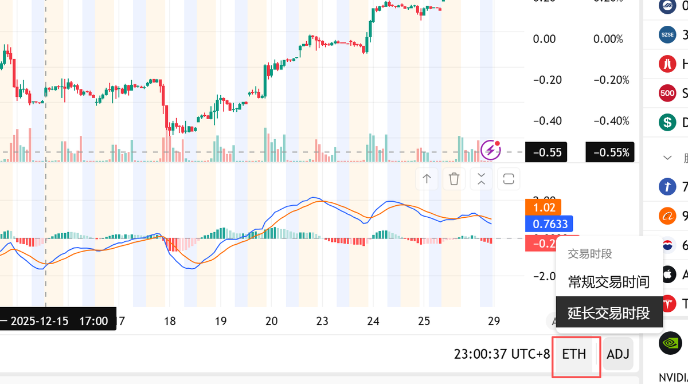Click the black -0.55 price label
Screen dimensions: 688x384
point(546,152)
